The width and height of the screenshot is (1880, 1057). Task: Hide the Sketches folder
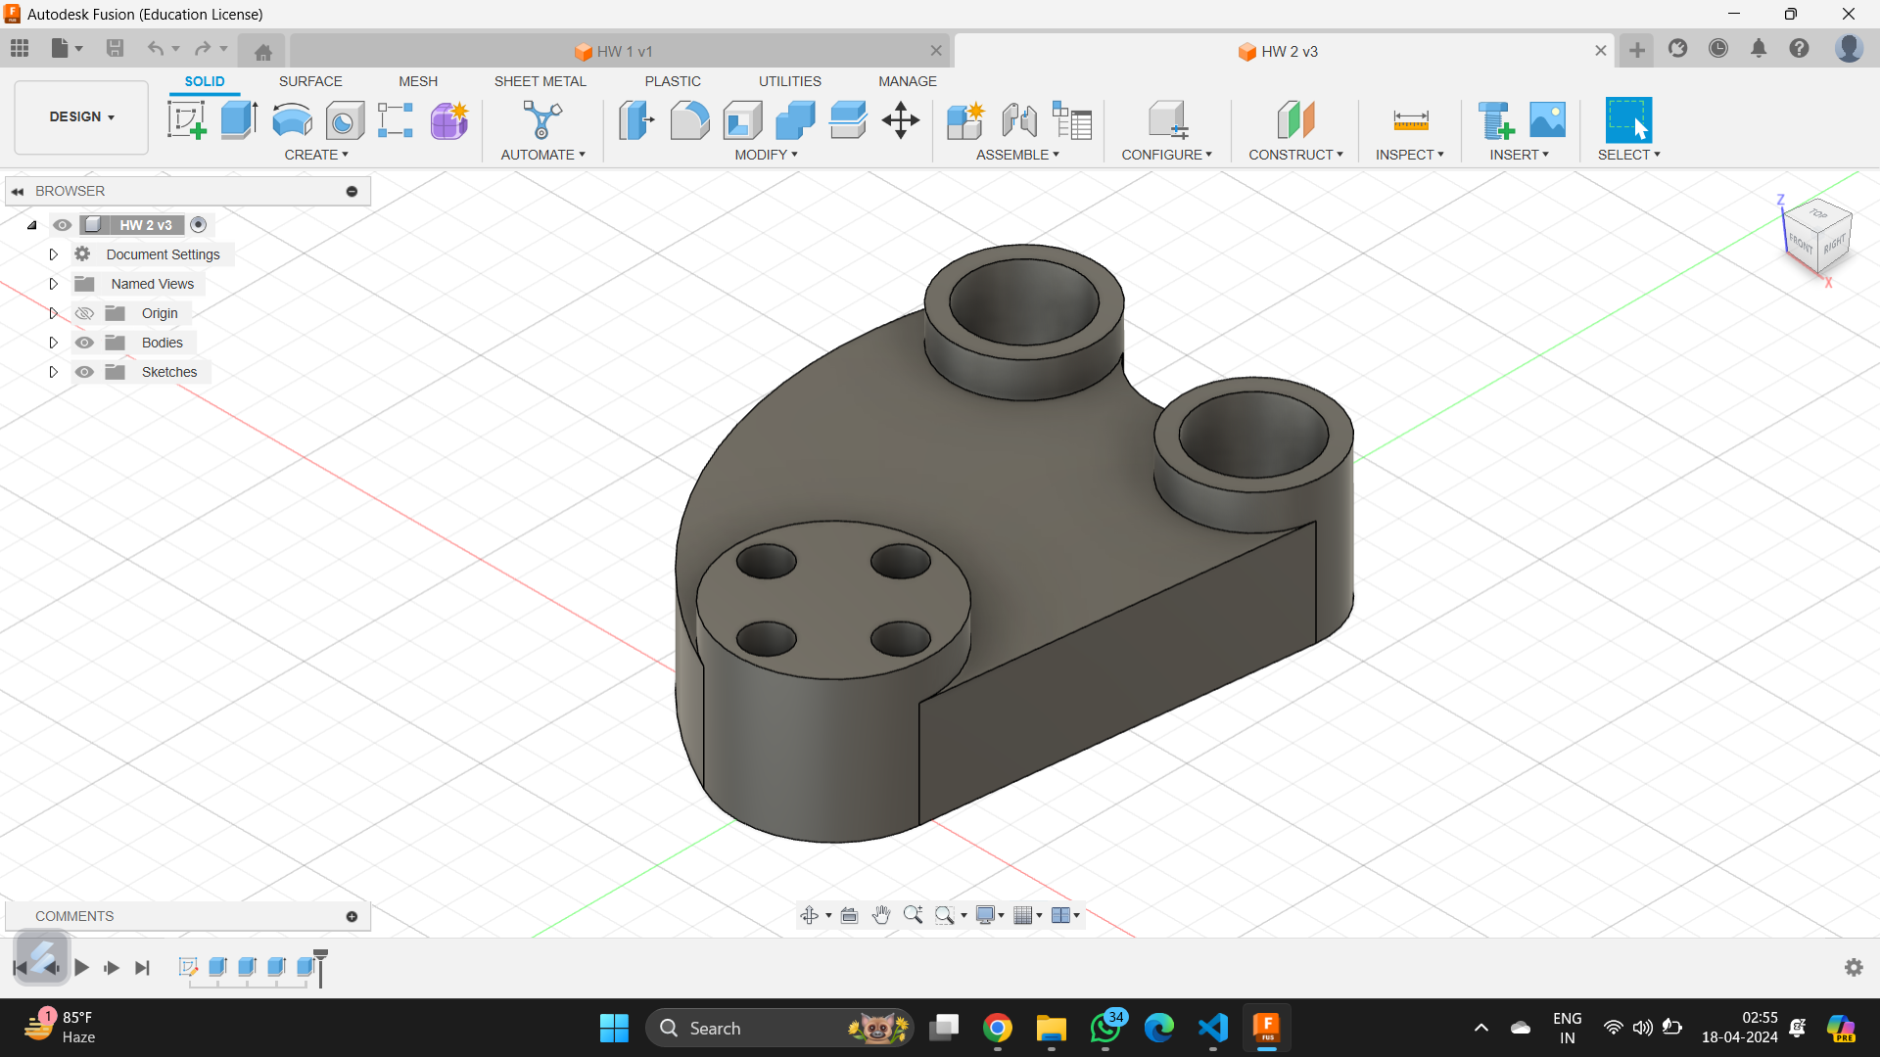pos(85,372)
